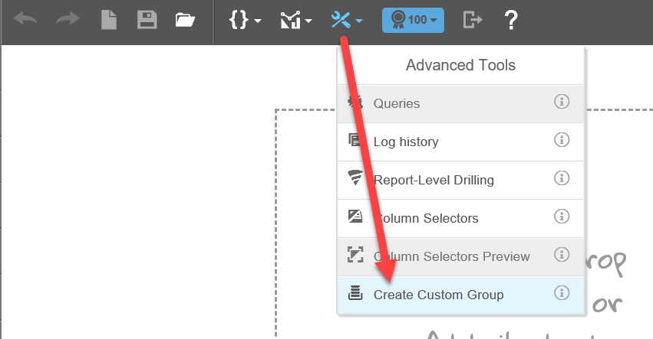Image resolution: width=653 pixels, height=339 pixels.
Task: Select Column Selectors menu item
Action: (x=460, y=219)
